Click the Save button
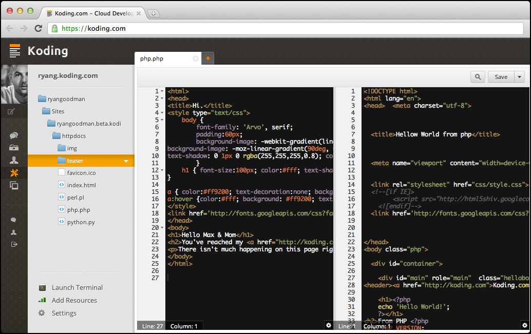The width and height of the screenshot is (531, 334). [x=501, y=77]
